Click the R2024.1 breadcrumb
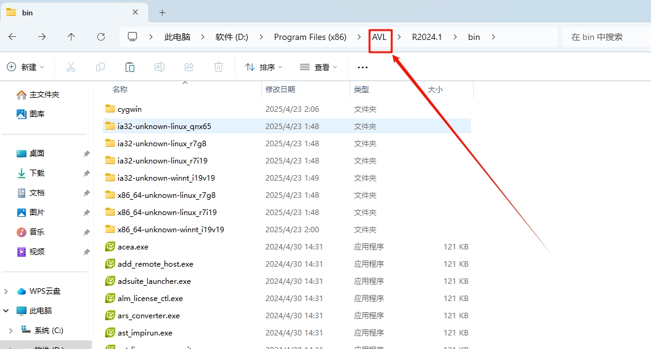The height and width of the screenshot is (349, 651). tap(427, 37)
